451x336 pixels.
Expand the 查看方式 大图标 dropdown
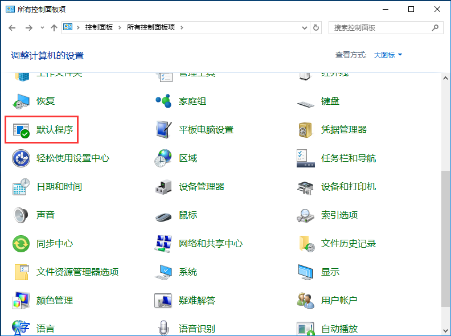[x=388, y=55]
